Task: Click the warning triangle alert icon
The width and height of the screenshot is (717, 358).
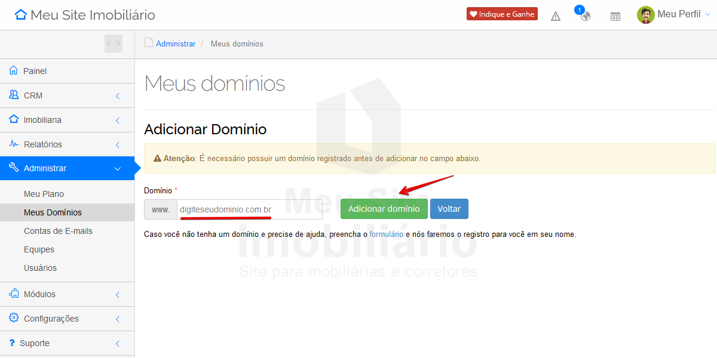Action: [x=556, y=16]
